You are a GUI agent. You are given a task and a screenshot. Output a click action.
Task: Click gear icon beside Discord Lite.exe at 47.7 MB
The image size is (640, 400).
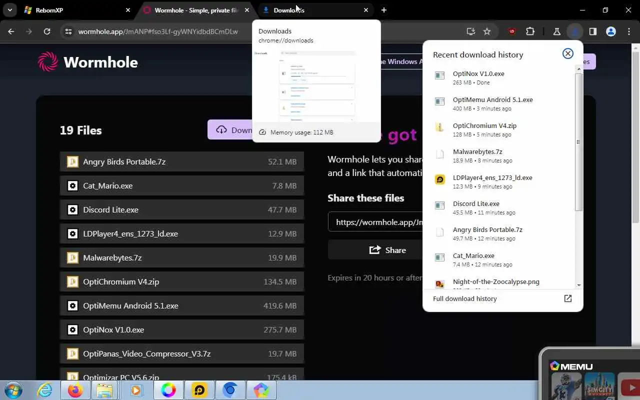(x=72, y=209)
